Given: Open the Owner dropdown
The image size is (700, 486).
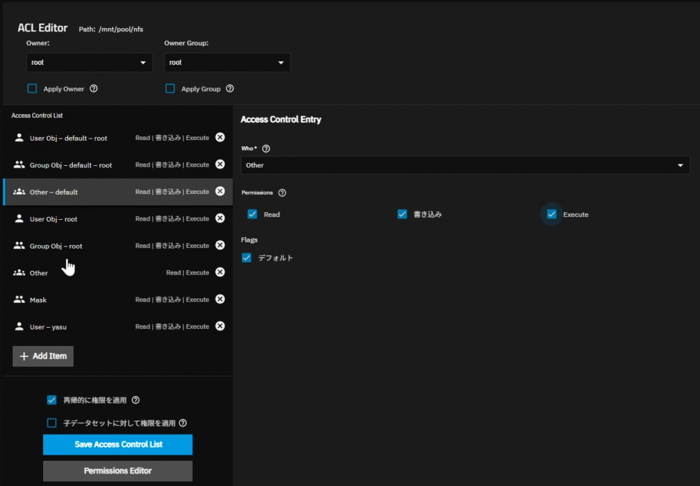Looking at the screenshot, I should tap(90, 62).
